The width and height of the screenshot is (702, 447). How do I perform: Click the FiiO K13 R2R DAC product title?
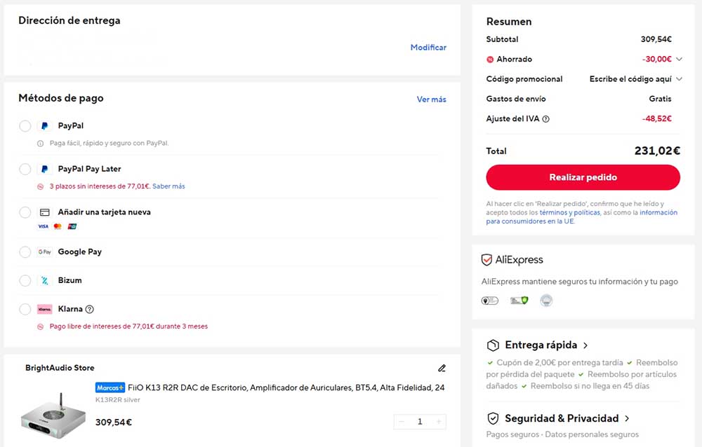(x=286, y=387)
